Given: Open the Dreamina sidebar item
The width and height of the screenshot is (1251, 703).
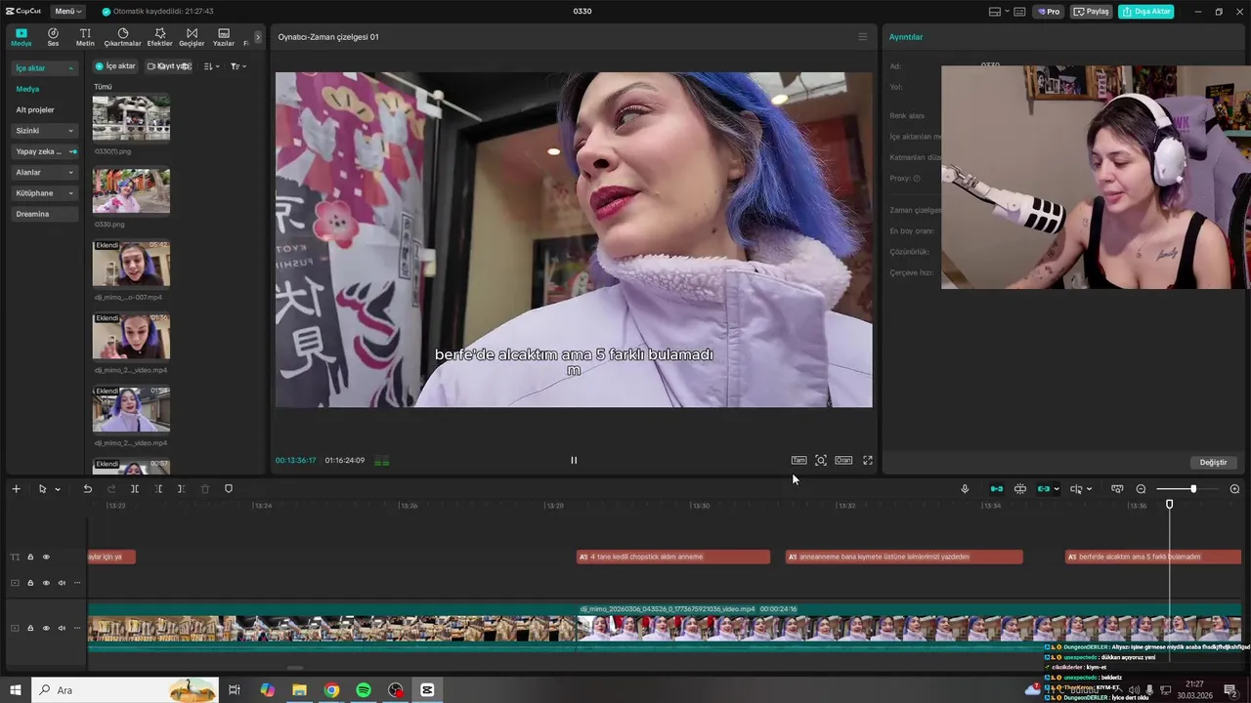Looking at the screenshot, I should (44, 214).
